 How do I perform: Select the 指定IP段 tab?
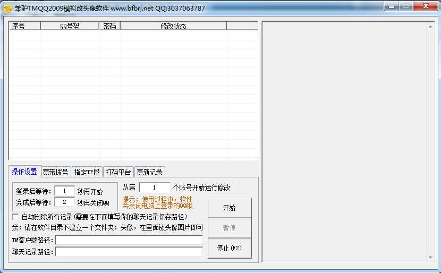tap(87, 172)
